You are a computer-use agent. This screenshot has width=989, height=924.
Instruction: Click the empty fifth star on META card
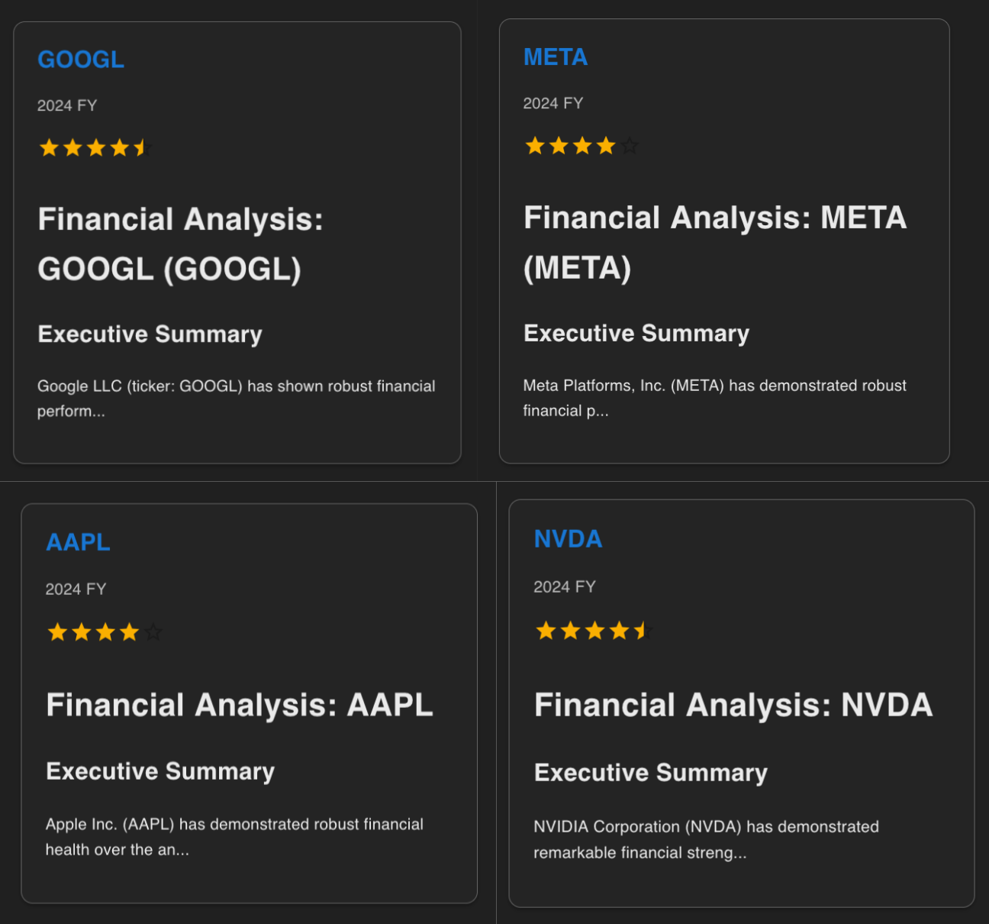(x=630, y=145)
